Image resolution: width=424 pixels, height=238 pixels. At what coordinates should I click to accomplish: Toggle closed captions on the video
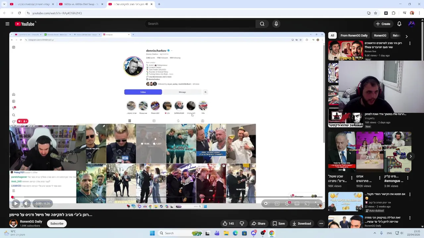(277, 204)
